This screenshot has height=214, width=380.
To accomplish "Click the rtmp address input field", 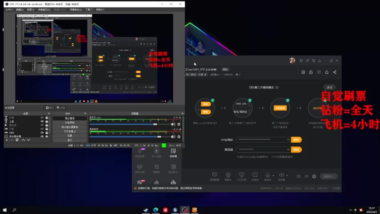I will click(x=263, y=140).
